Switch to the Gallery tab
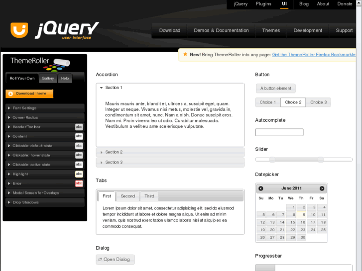 pyautogui.click(x=48, y=79)
